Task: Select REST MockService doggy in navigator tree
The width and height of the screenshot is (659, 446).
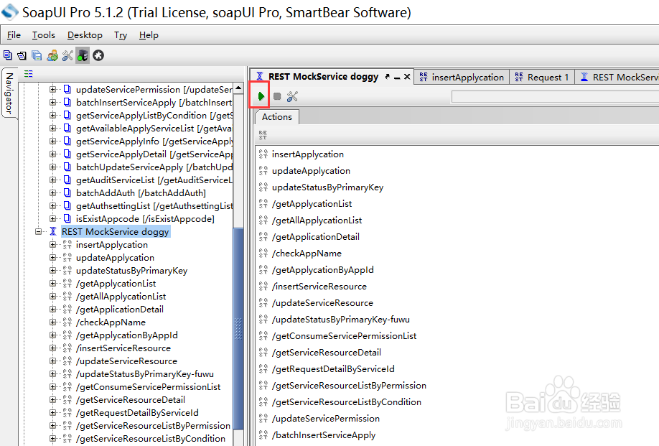Action: [x=115, y=231]
